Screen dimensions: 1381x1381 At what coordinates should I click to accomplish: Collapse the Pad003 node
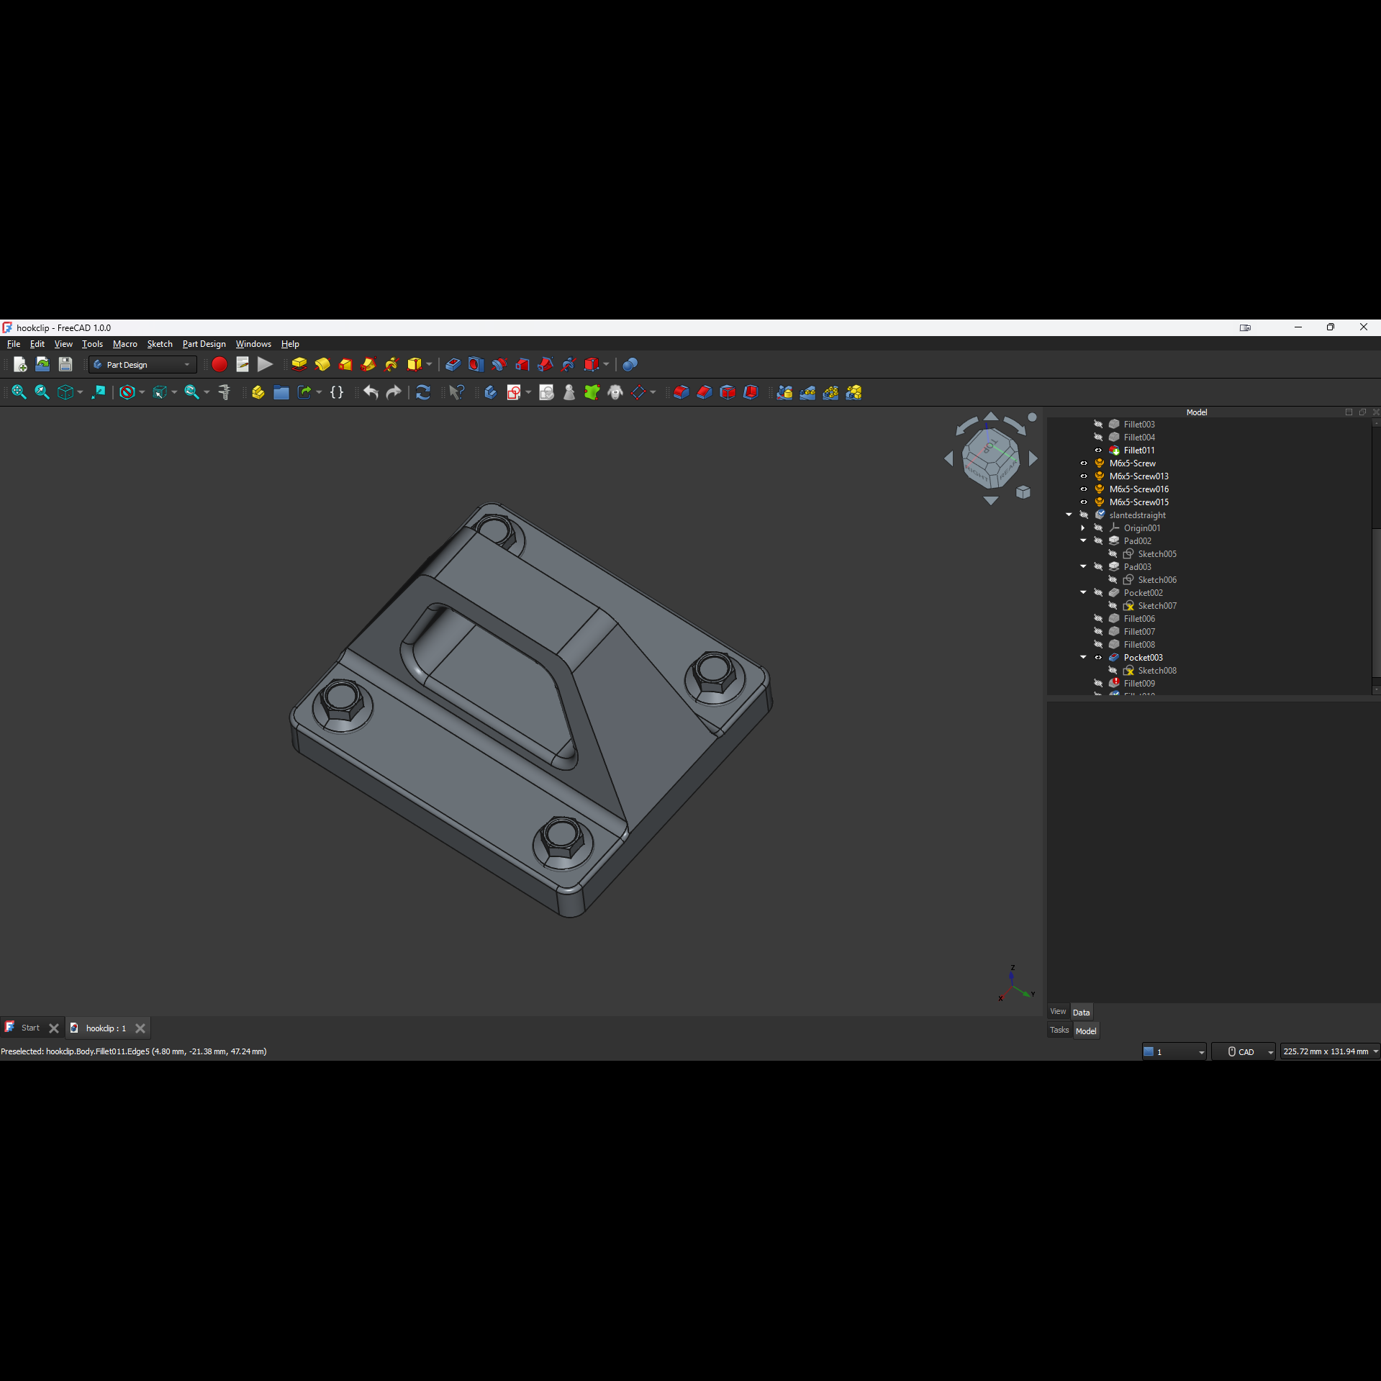click(1083, 567)
